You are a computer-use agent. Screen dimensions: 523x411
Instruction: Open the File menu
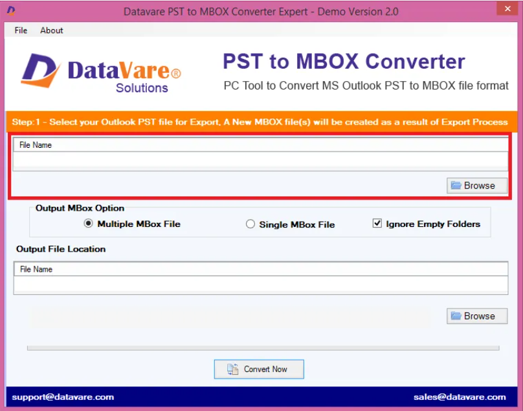pyautogui.click(x=21, y=30)
